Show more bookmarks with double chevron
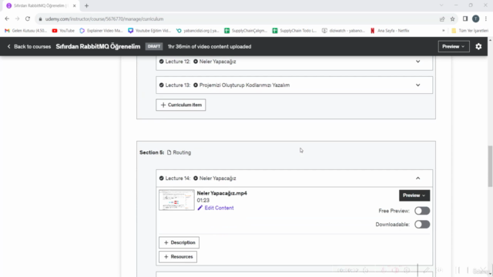 pyautogui.click(x=444, y=31)
